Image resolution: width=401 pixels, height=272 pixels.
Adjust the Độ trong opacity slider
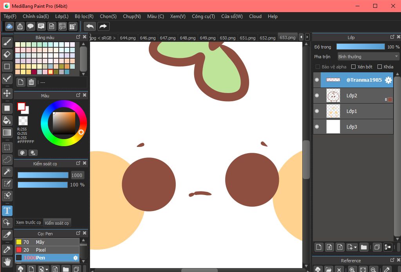361,47
